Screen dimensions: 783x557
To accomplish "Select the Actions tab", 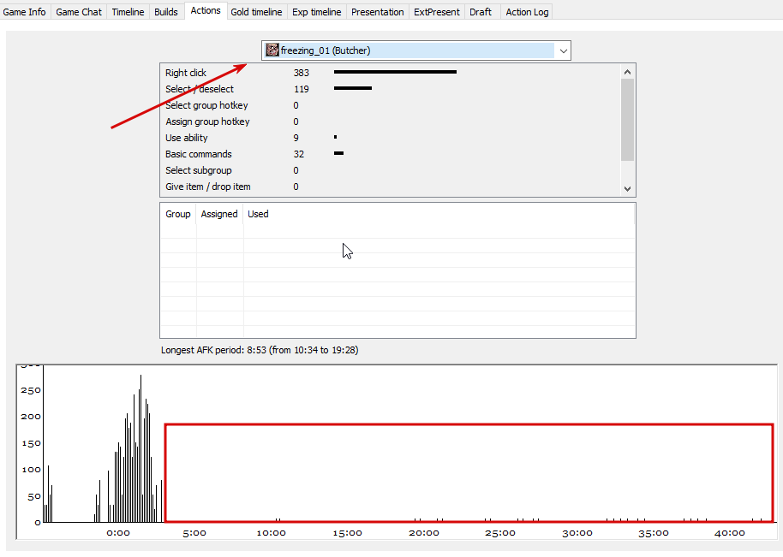I will pos(206,10).
